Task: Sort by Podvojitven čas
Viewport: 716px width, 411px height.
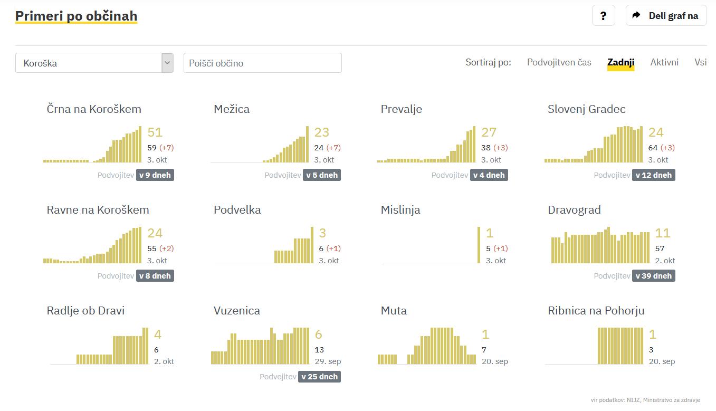Action: coord(559,62)
